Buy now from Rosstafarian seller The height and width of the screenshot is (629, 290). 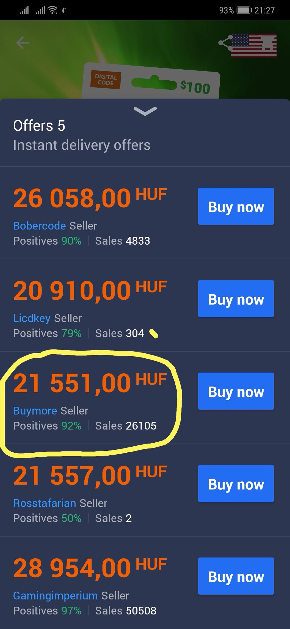236,484
